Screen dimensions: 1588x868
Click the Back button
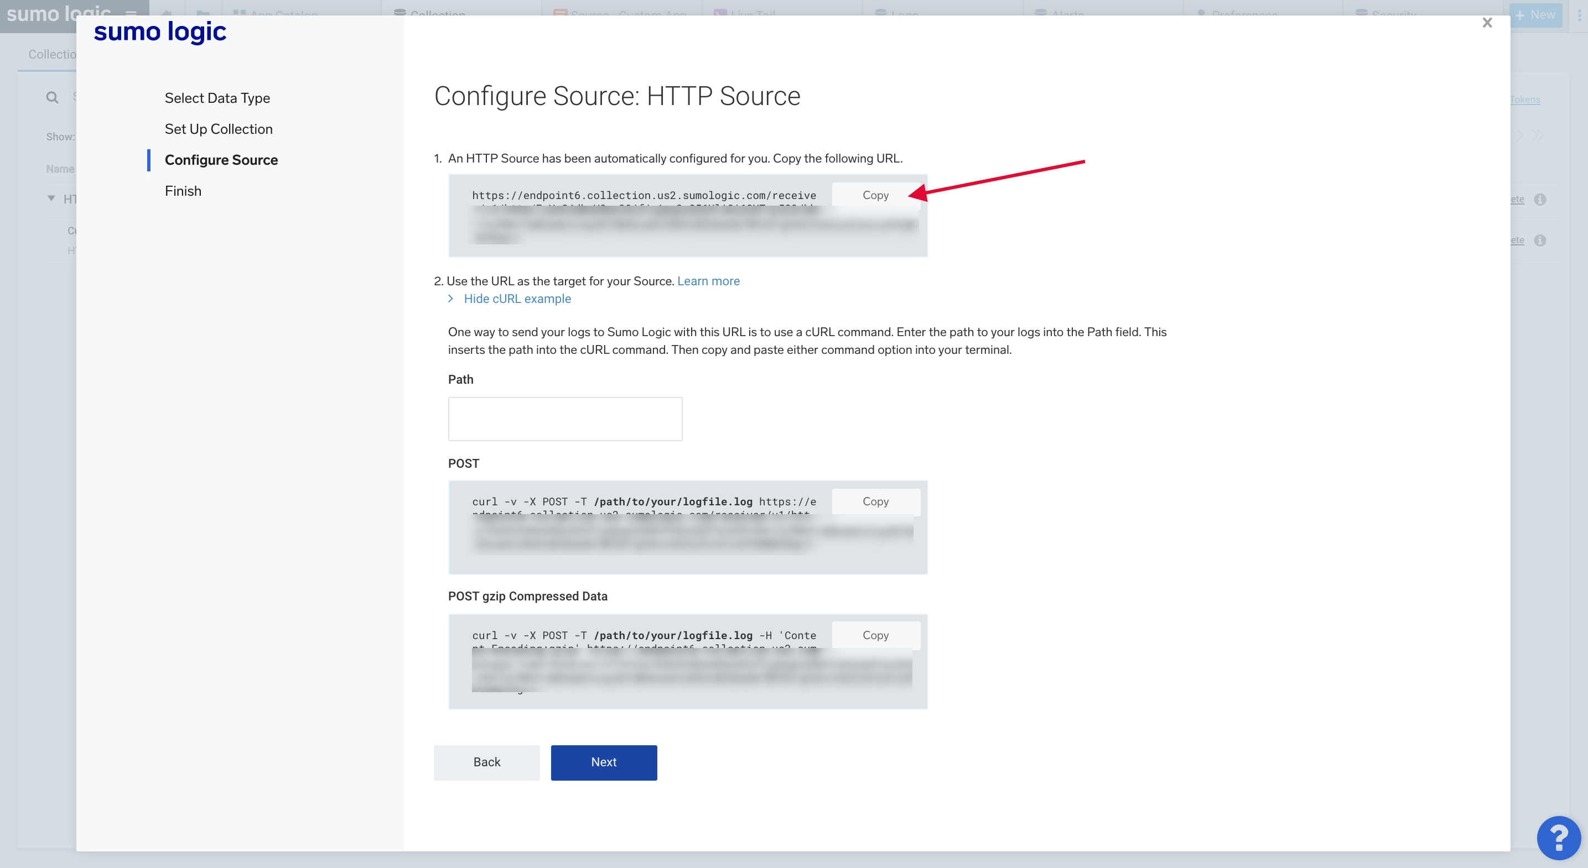point(486,762)
